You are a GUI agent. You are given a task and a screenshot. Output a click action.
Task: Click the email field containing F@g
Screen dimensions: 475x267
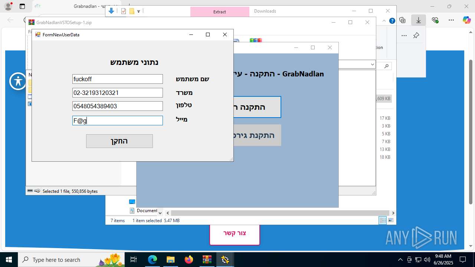[118, 121]
